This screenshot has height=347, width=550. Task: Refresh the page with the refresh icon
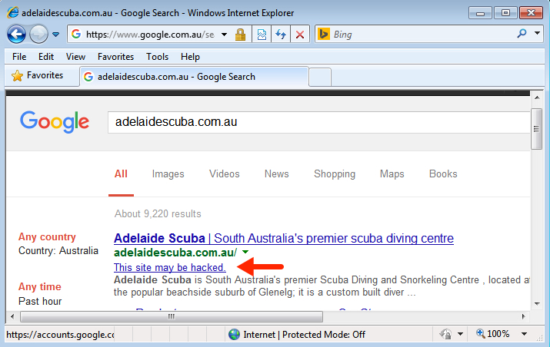281,35
